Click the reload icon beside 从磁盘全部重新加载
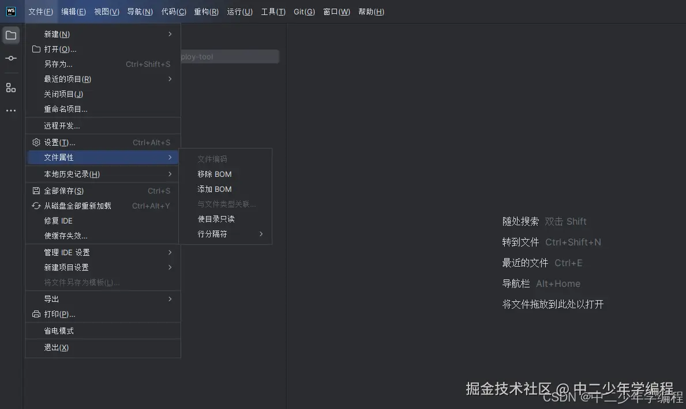This screenshot has width=686, height=409. coord(35,206)
